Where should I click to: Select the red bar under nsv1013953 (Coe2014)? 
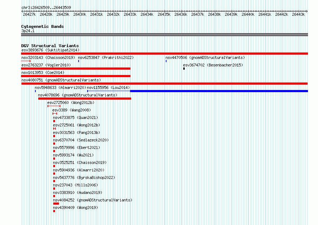[x=76, y=76]
